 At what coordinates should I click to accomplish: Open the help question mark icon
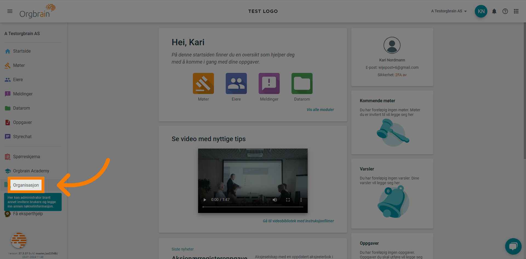point(505,11)
